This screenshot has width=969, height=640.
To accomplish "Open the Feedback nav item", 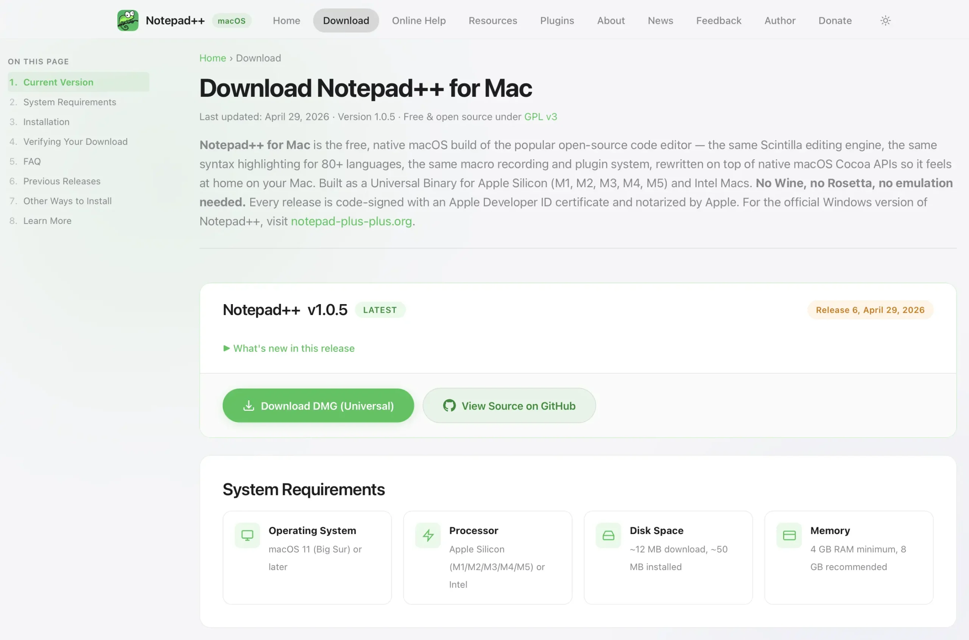I will tap(718, 20).
